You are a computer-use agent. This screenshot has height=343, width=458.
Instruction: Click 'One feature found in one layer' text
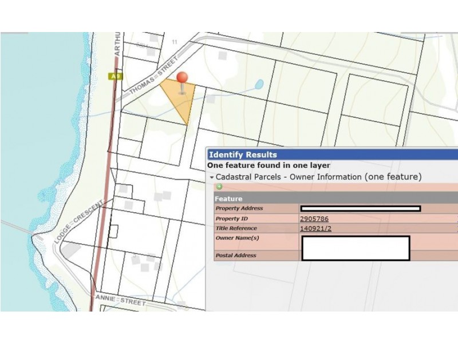click(x=269, y=165)
